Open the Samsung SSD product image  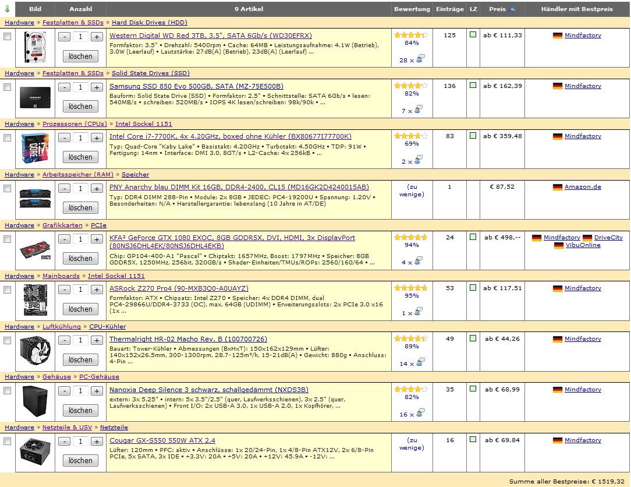pos(36,97)
